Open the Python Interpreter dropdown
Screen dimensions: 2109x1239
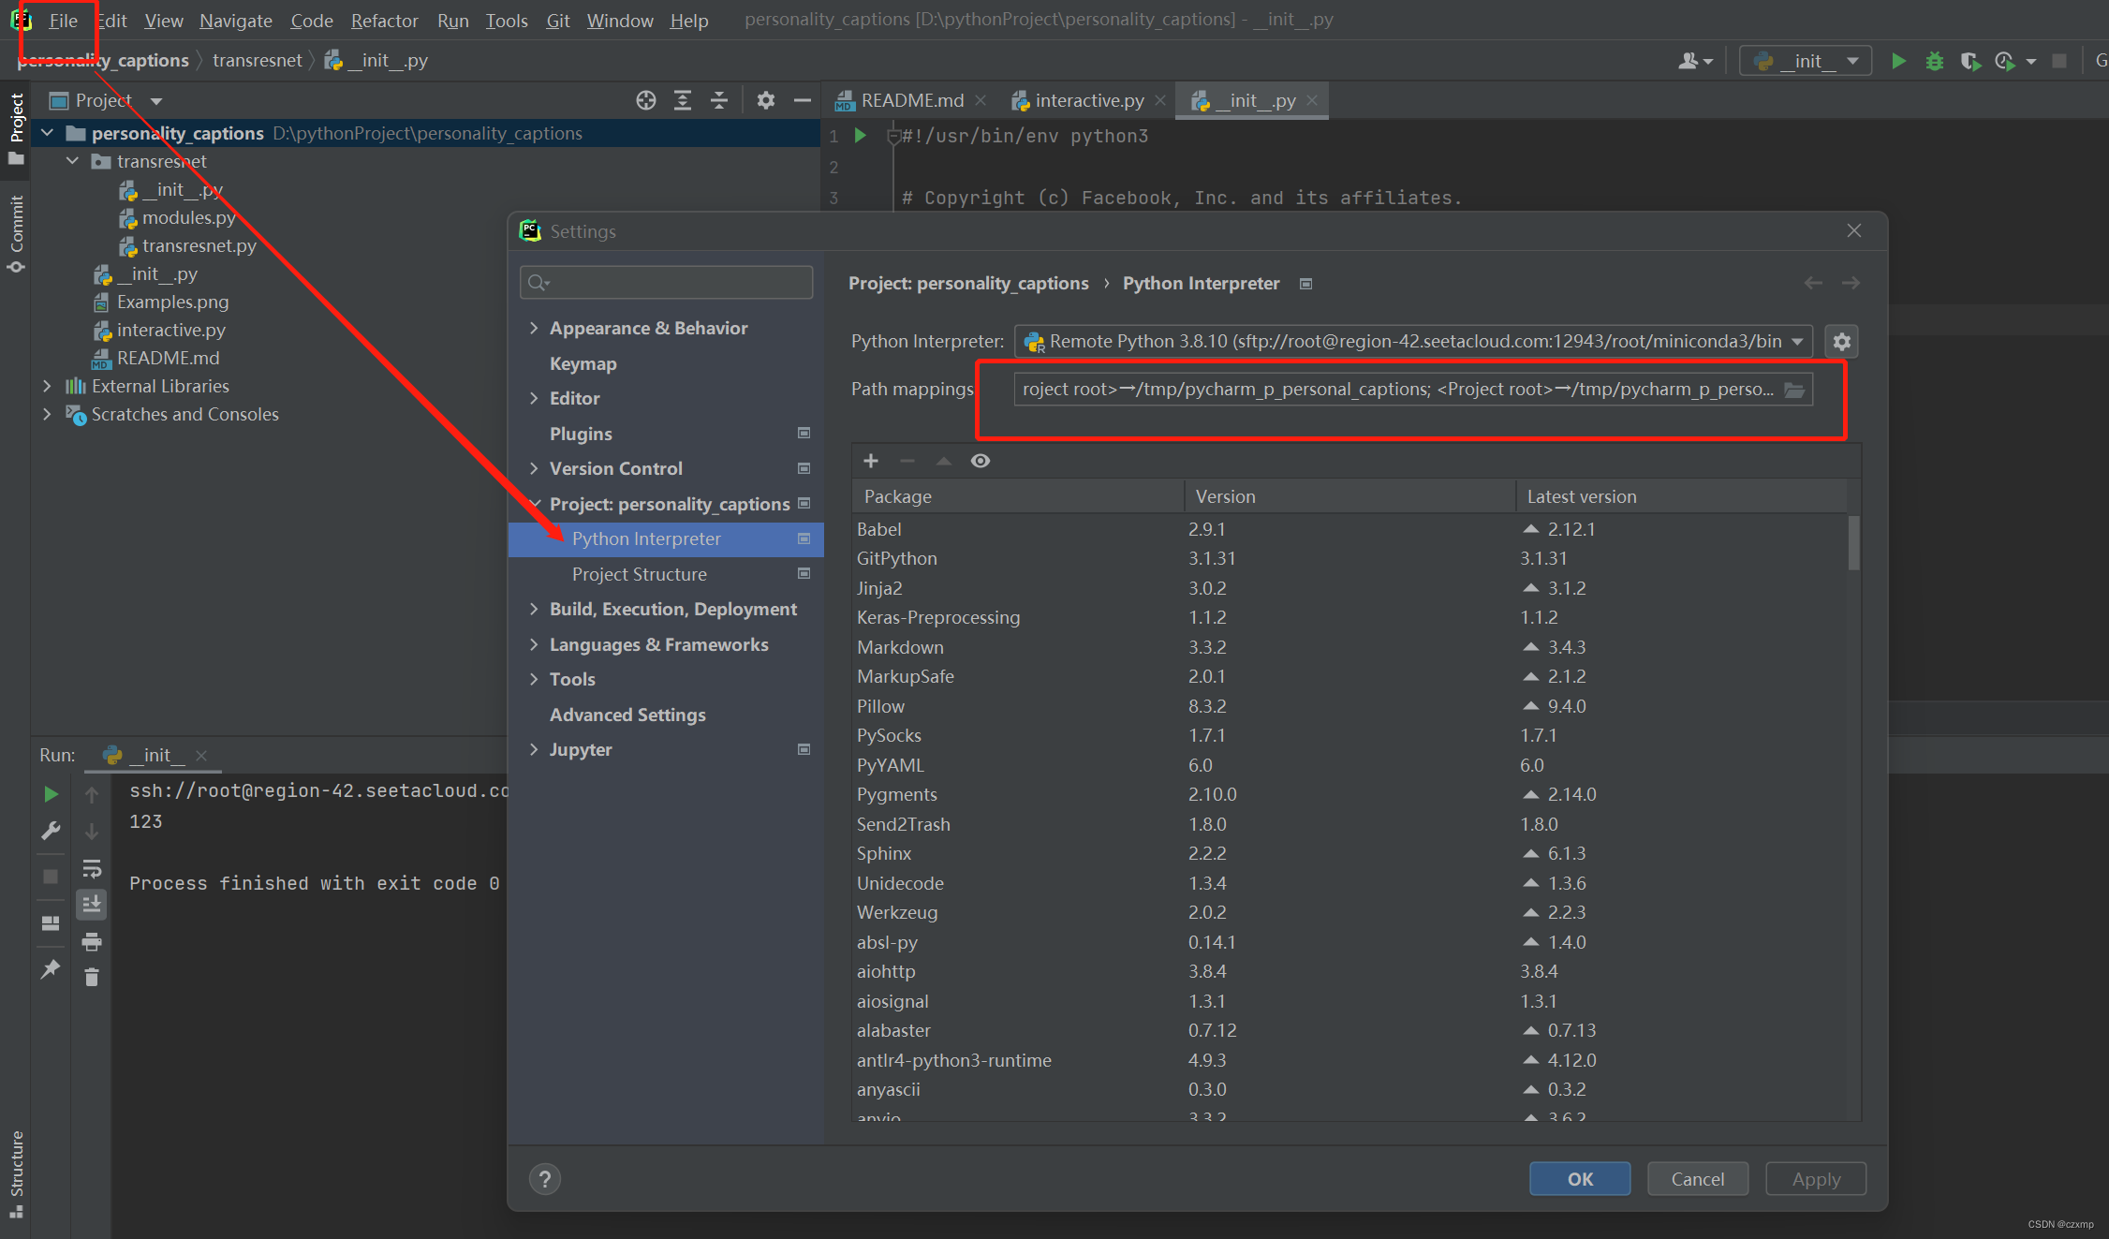1797,342
